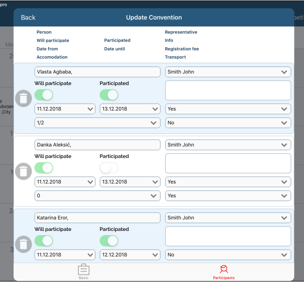The image size is (304, 282).
Task: Click the Katarina Eror person name field
Action: (97, 218)
